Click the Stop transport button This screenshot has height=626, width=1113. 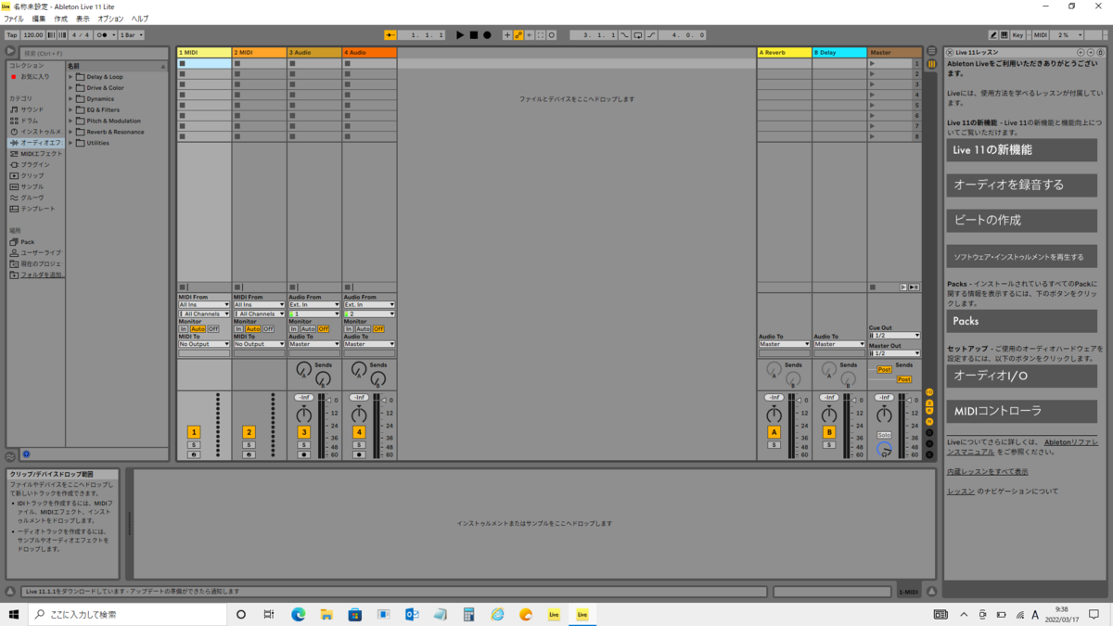473,35
